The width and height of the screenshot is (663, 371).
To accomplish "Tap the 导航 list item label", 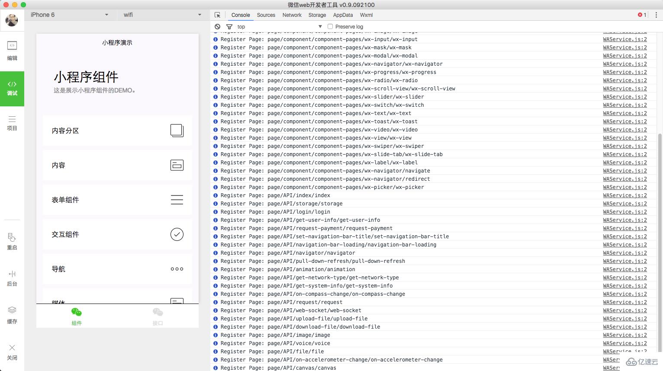I will 58,269.
